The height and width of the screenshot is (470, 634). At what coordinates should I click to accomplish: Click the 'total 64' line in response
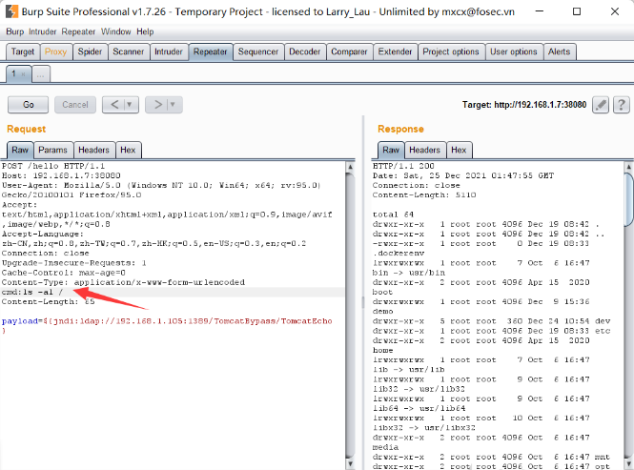pos(393,215)
